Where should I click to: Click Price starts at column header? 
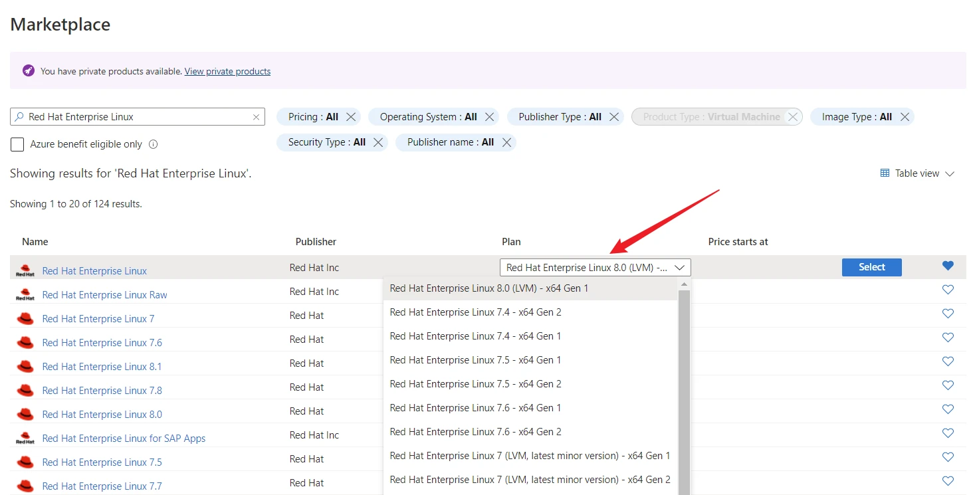pos(738,242)
